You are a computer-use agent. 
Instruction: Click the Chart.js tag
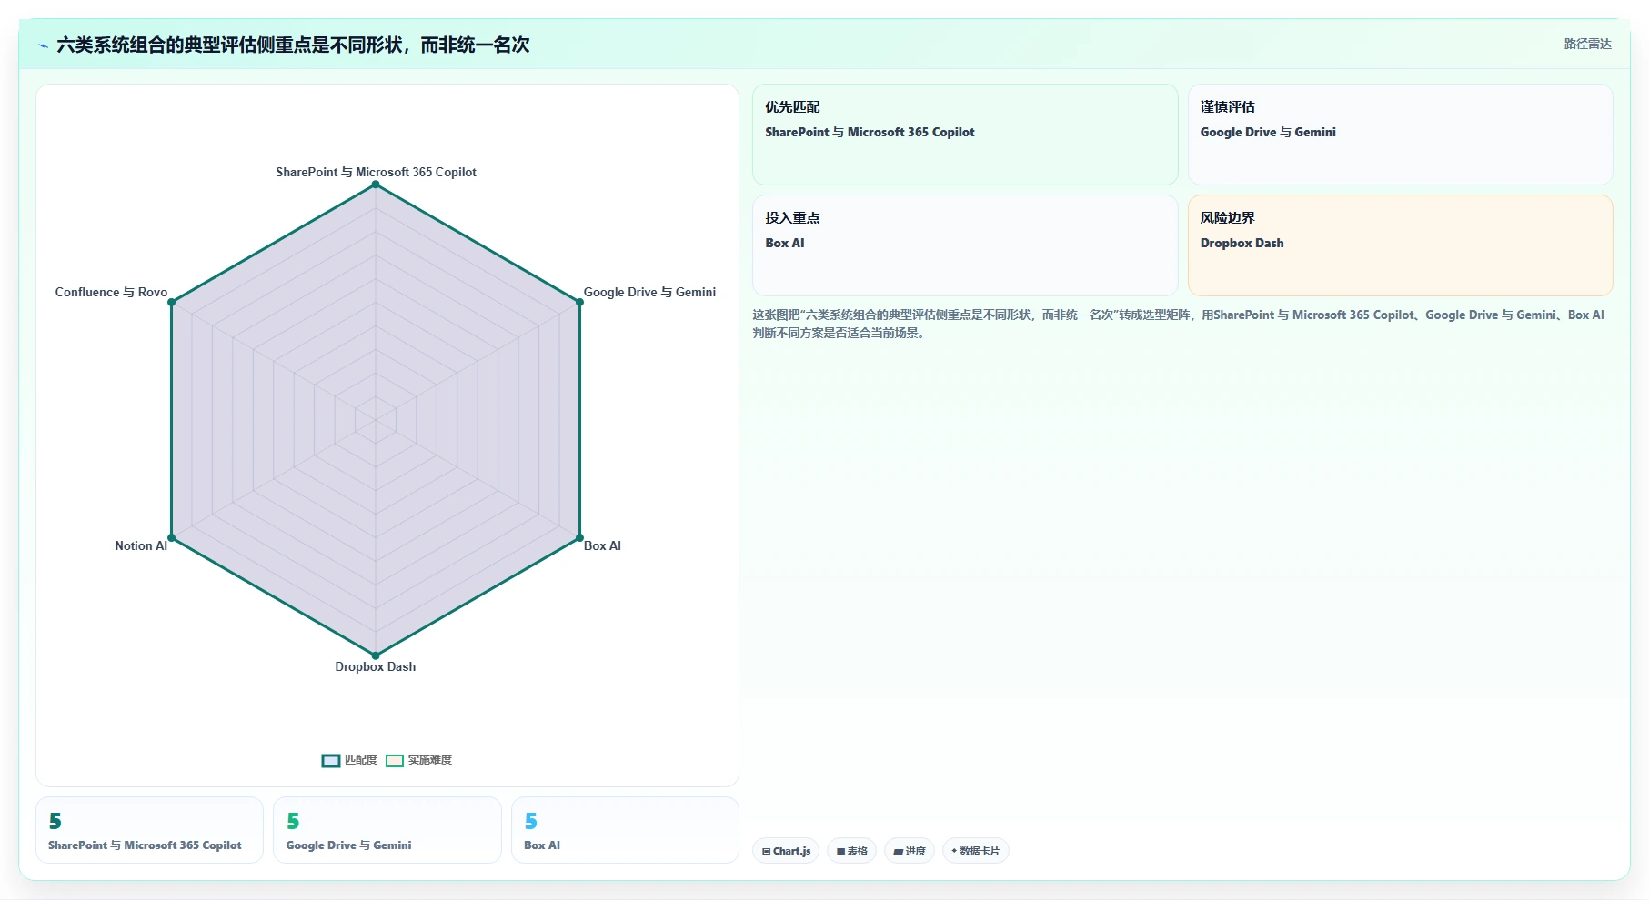click(x=786, y=851)
